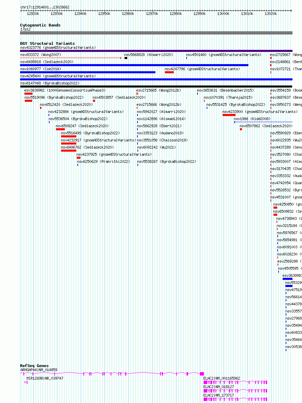Image resolution: width=302 pixels, height=403 pixels.
Task: Select the large ARHGAP44 terminal exon block
Action: (x=202, y=374)
